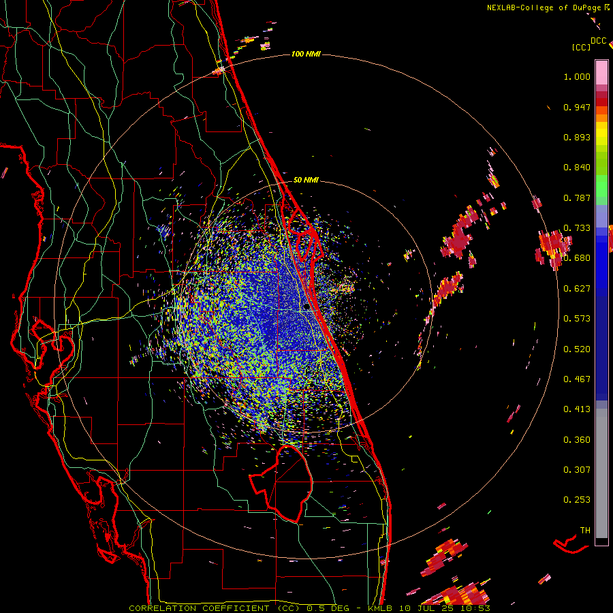The width and height of the screenshot is (613, 613).
Task: Pick the orange swatch just below 0.947
Action: 601,110
